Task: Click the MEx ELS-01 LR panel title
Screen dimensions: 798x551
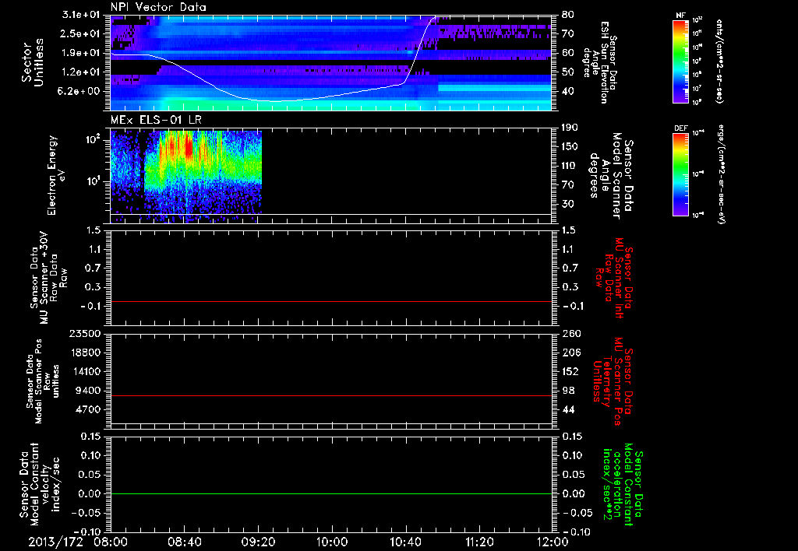Action: 156,120
